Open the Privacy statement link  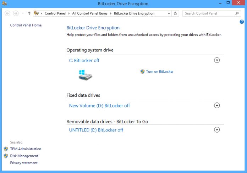pyautogui.click(x=24, y=163)
